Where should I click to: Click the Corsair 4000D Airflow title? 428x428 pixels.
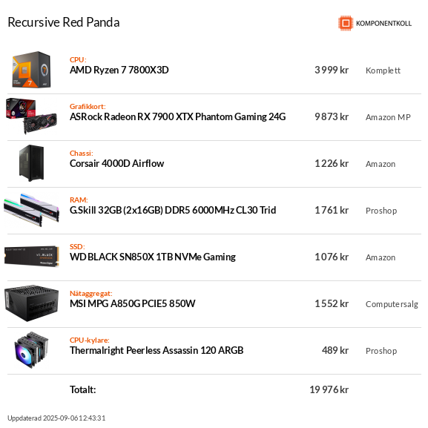116,163
